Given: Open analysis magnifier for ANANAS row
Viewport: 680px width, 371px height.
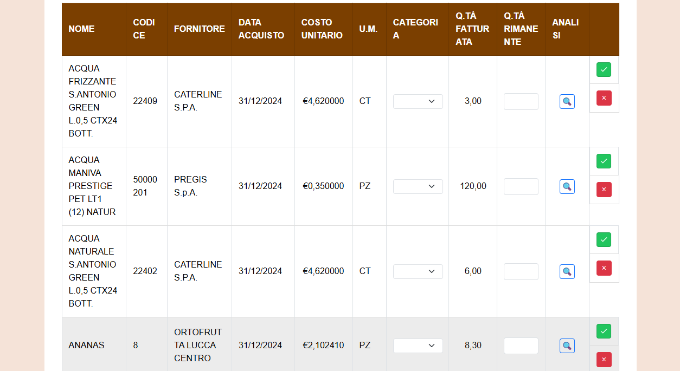Looking at the screenshot, I should pyautogui.click(x=567, y=346).
